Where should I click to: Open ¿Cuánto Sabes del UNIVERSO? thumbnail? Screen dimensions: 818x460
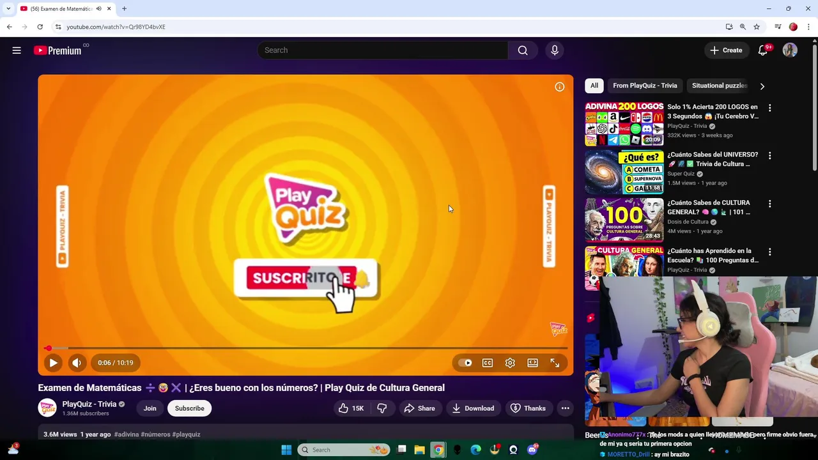624,172
